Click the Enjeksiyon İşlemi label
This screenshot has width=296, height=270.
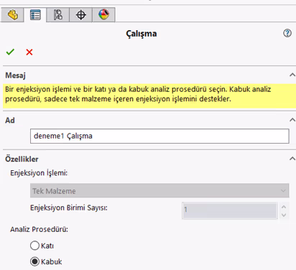coord(39,173)
